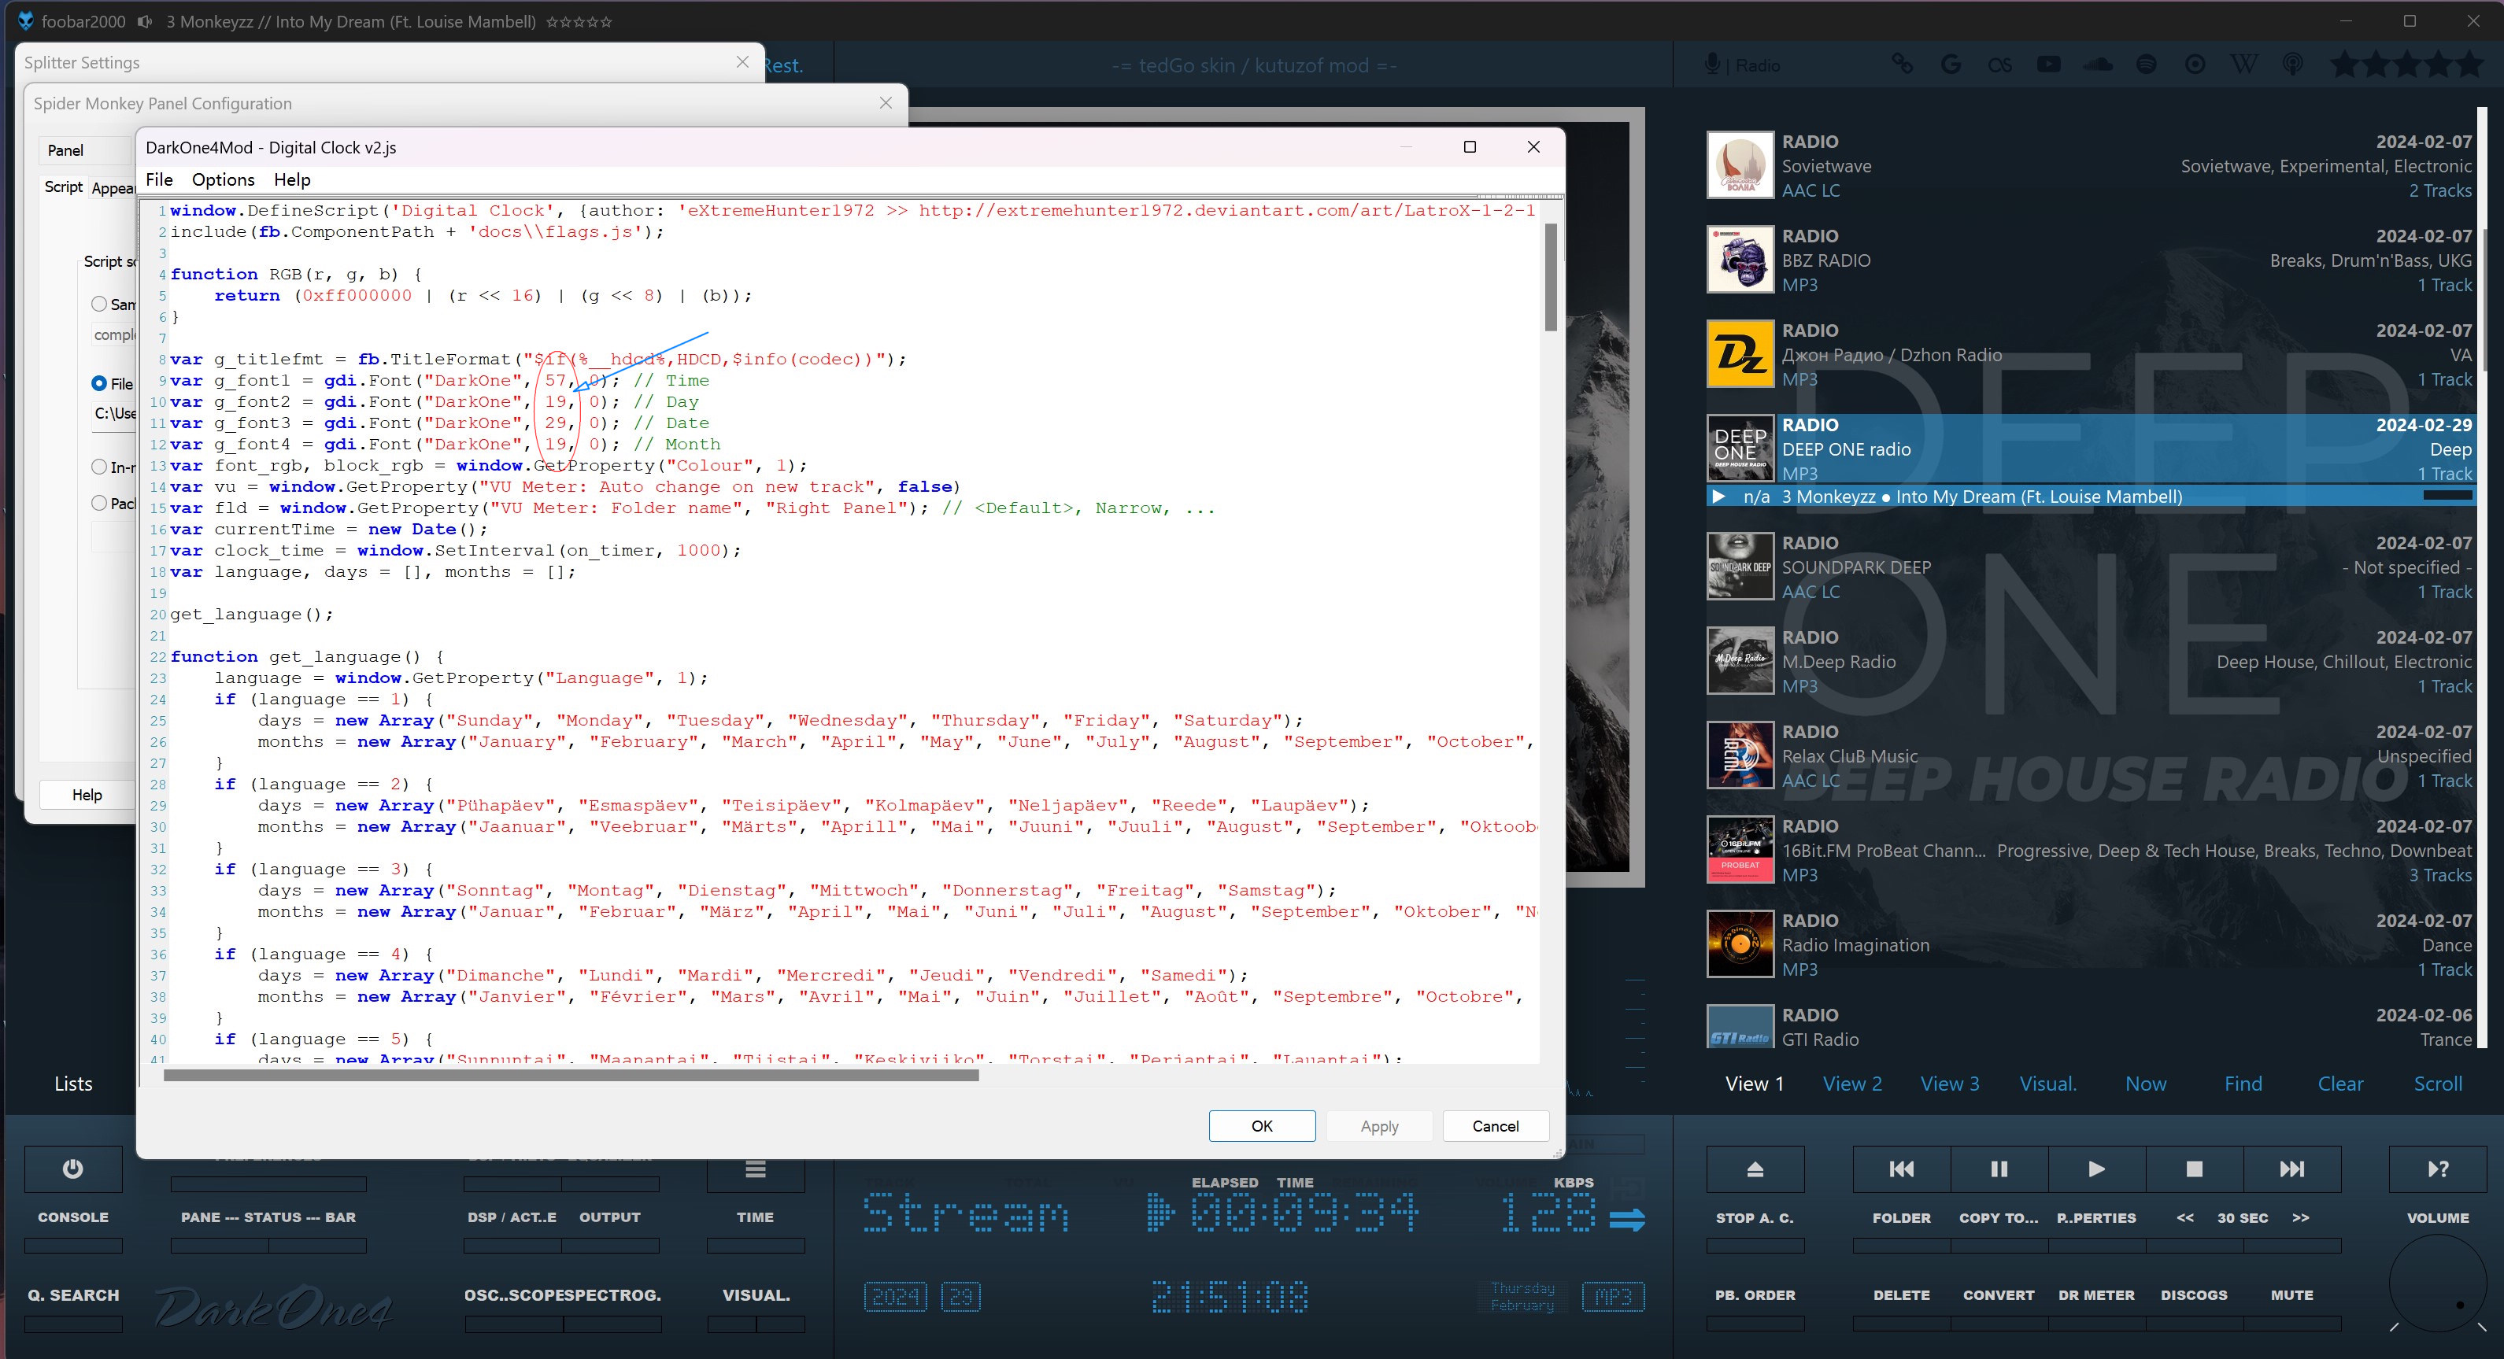The width and height of the screenshot is (2504, 1359).
Task: Open the Wikipedia W icon
Action: point(2243,64)
